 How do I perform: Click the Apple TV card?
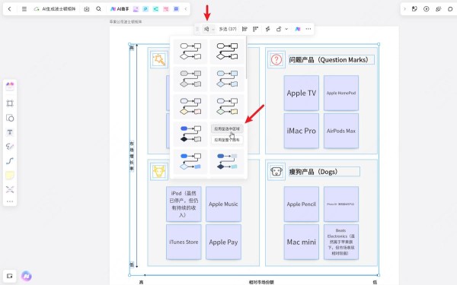pyautogui.click(x=302, y=93)
